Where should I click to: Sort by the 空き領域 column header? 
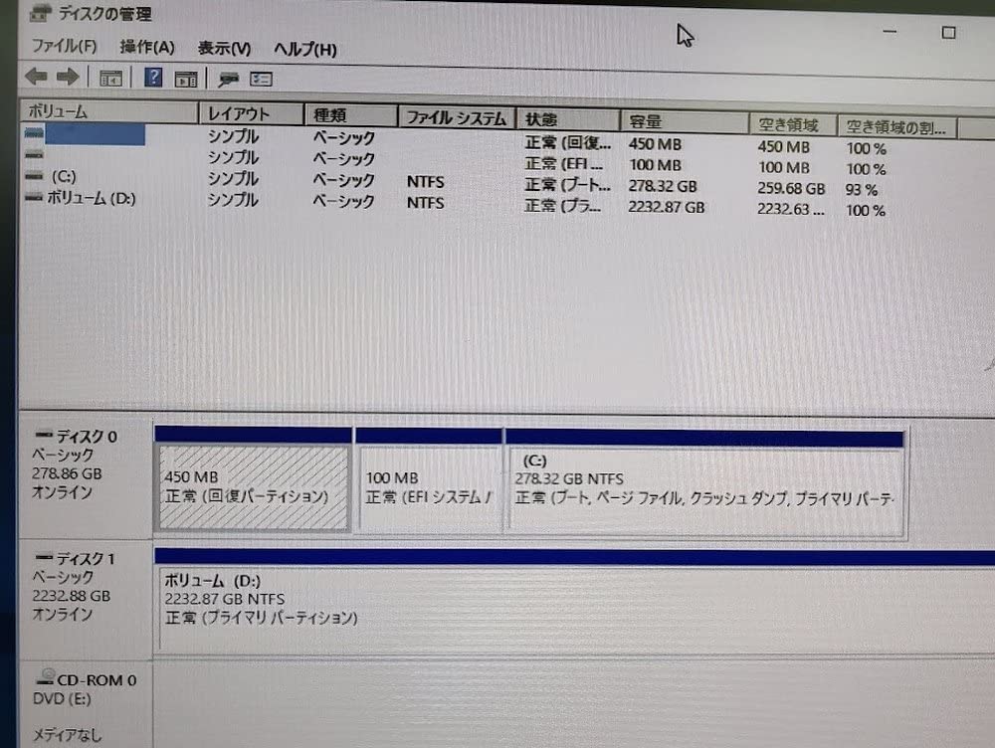pos(793,124)
